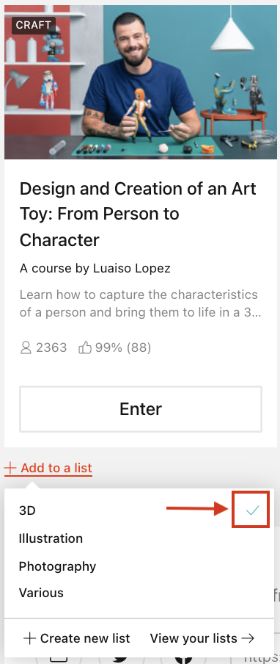Click the plus icon beside Add to a list
280x664 pixels.
coord(10,469)
